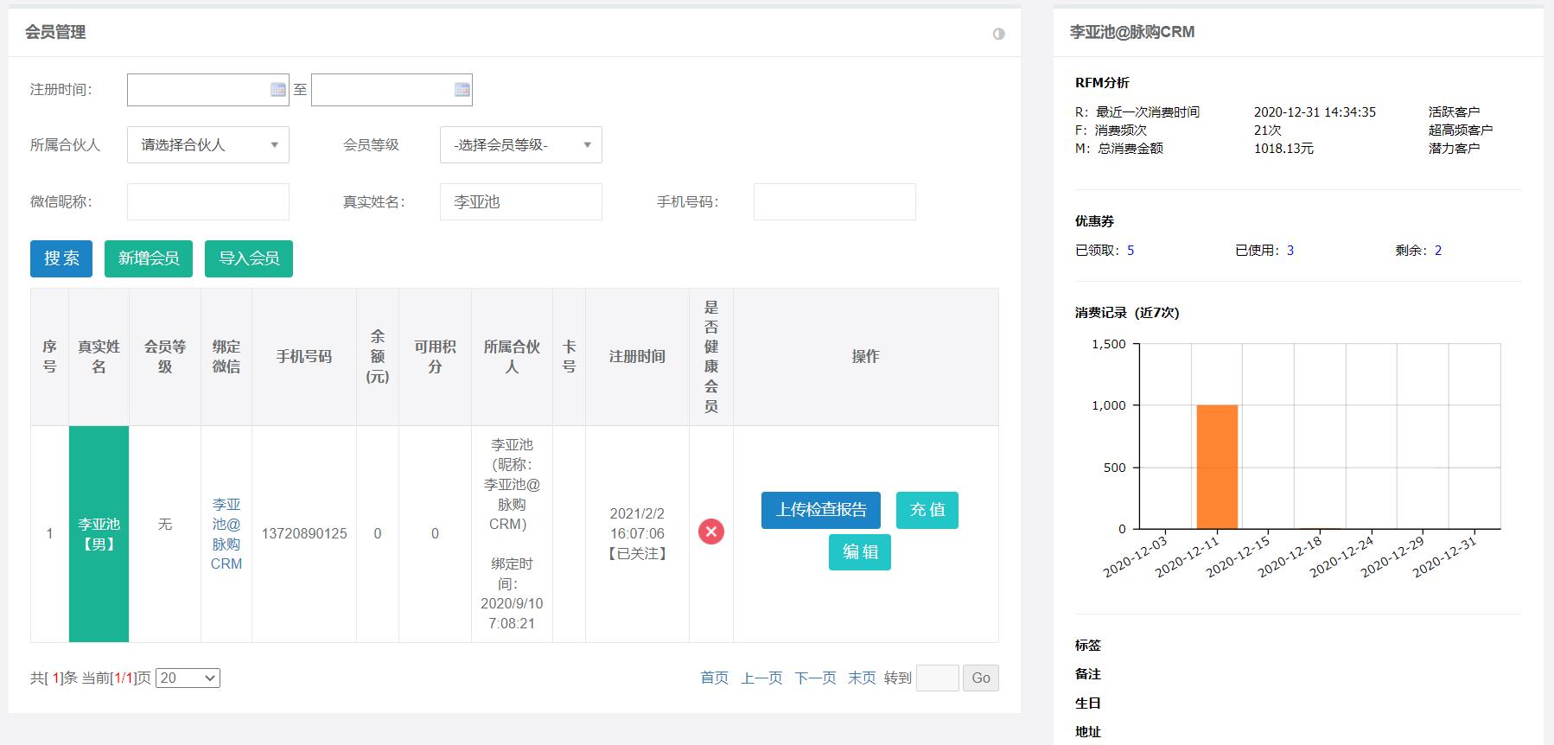Toggle the panel contrast icon near the header
Screen dimensions: 1554x745
998,34
